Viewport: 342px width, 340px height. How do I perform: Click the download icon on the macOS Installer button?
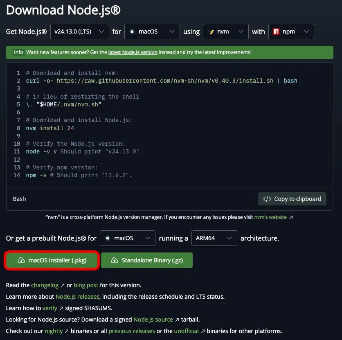tap(22, 260)
